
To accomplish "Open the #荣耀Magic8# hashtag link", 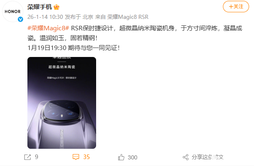I will 48,28.
